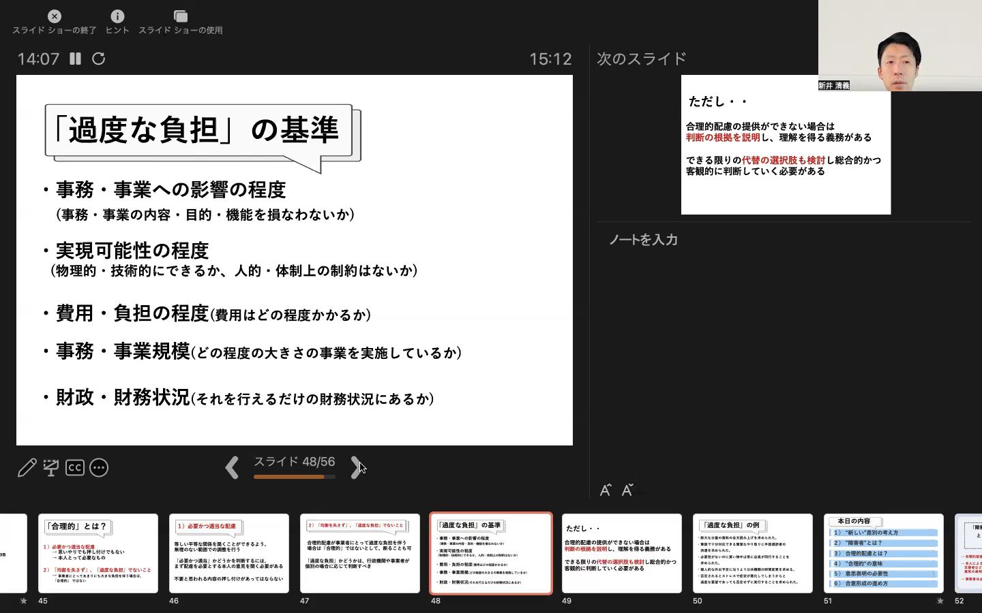Open the ヒント tips icon

(117, 16)
